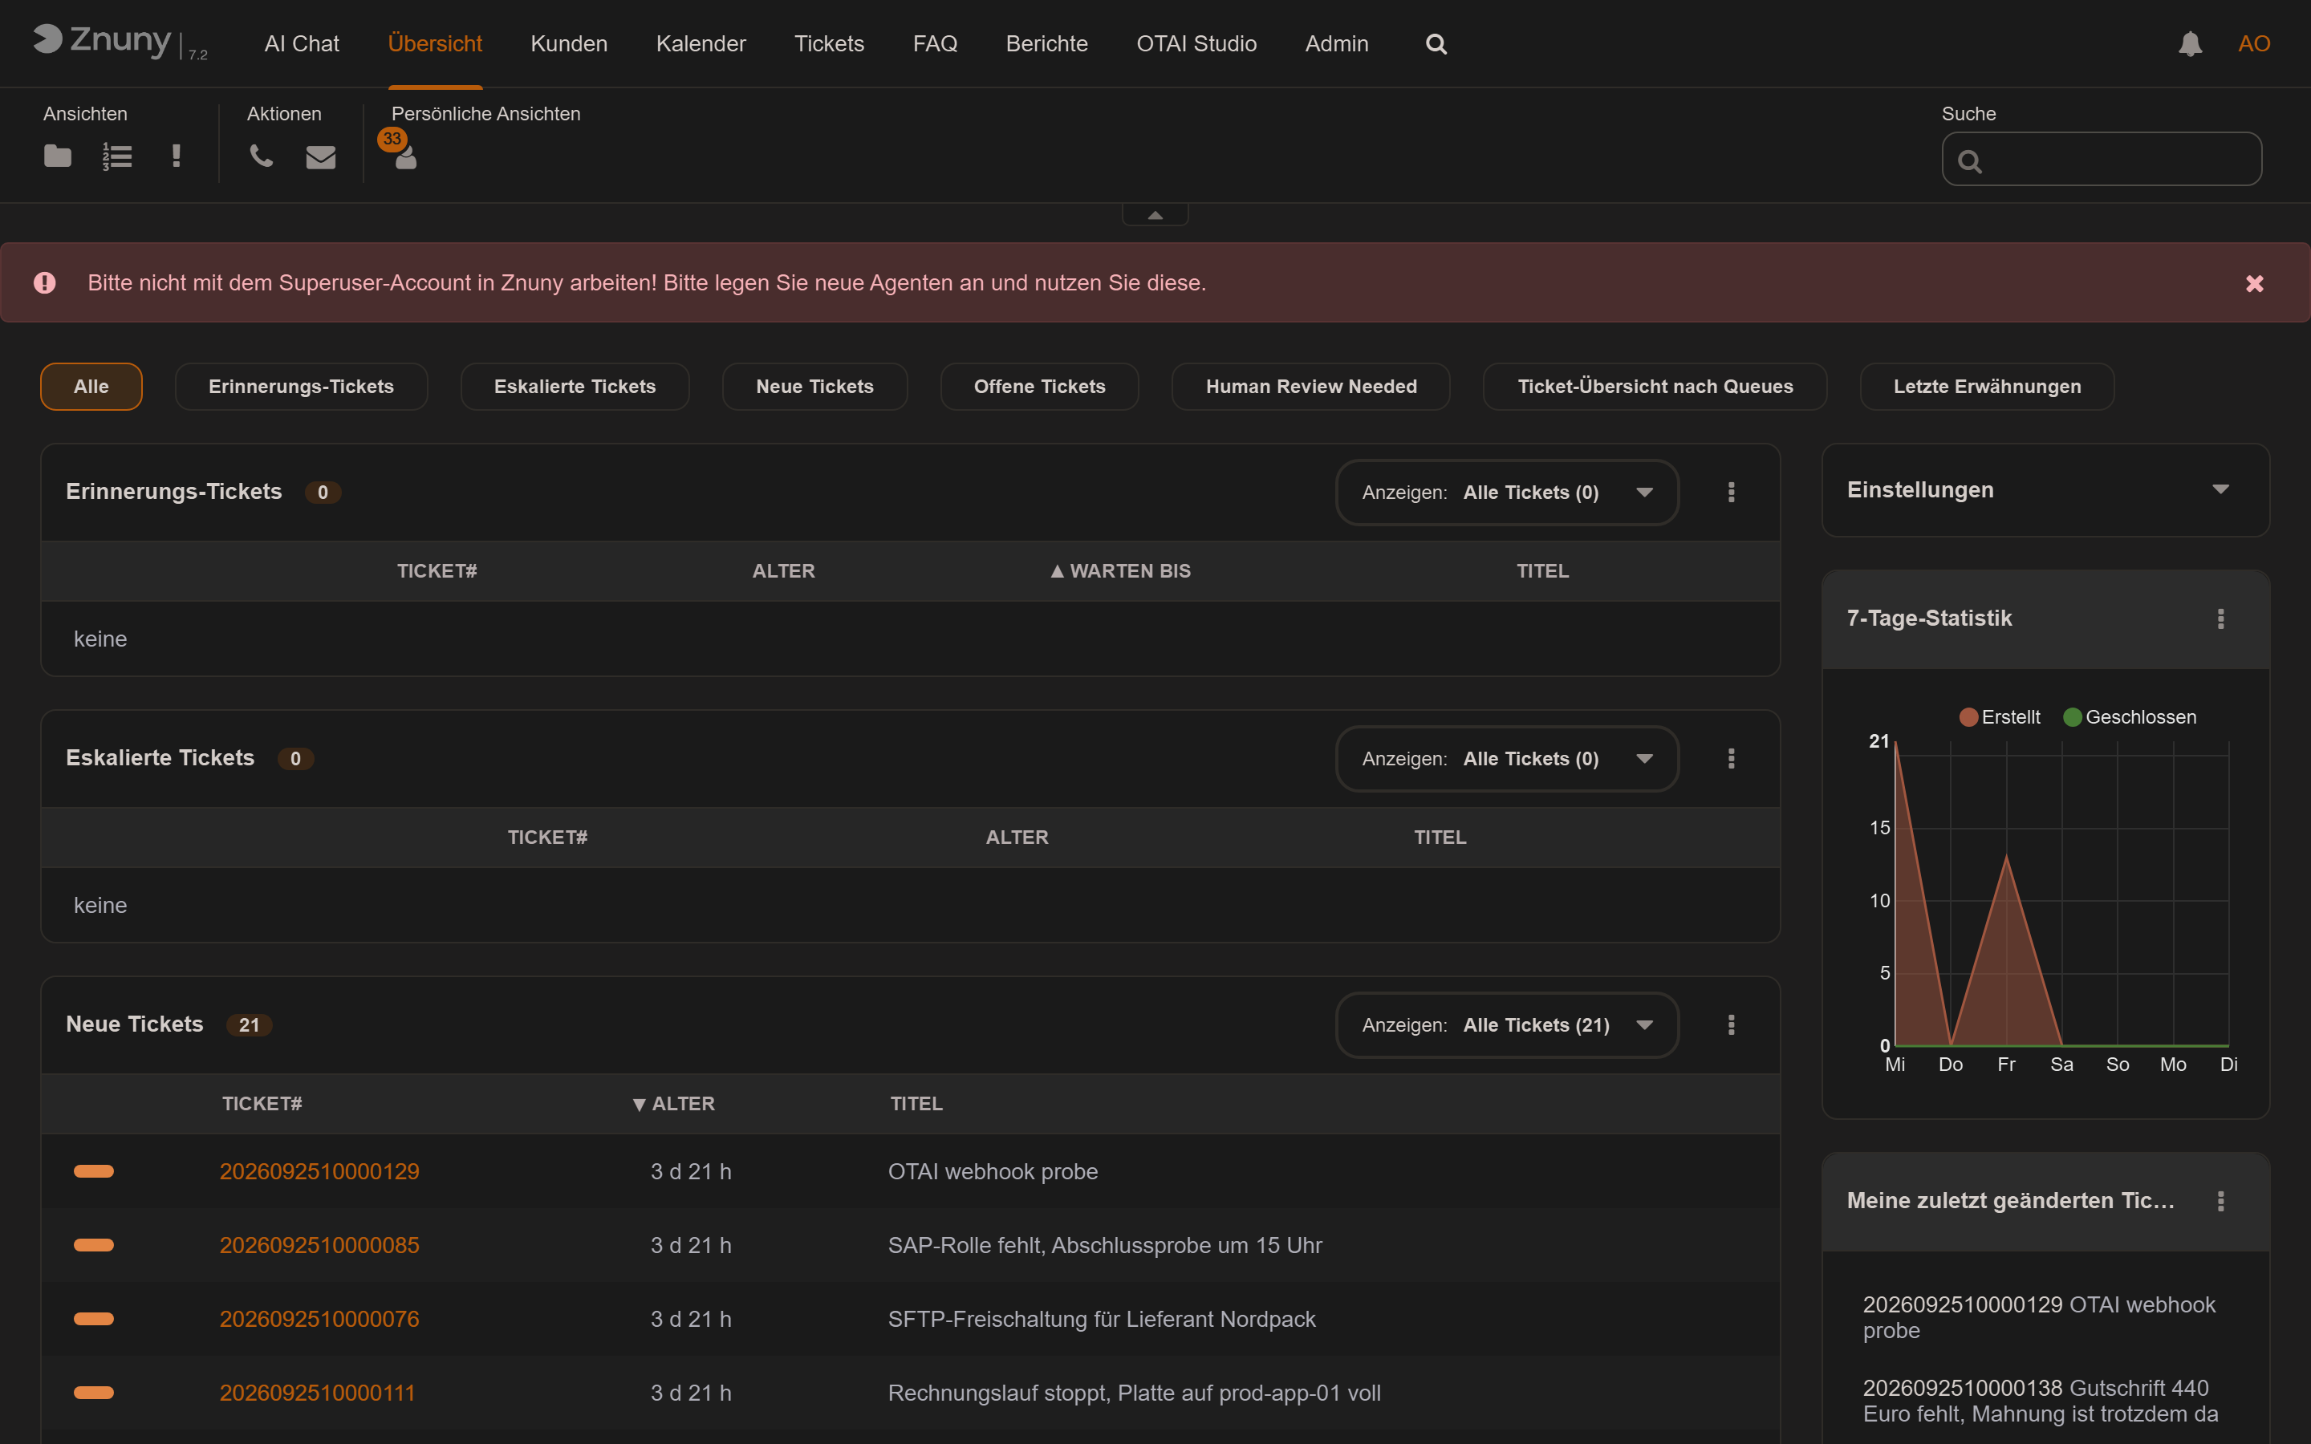Select the Alle filter pill

(x=91, y=387)
